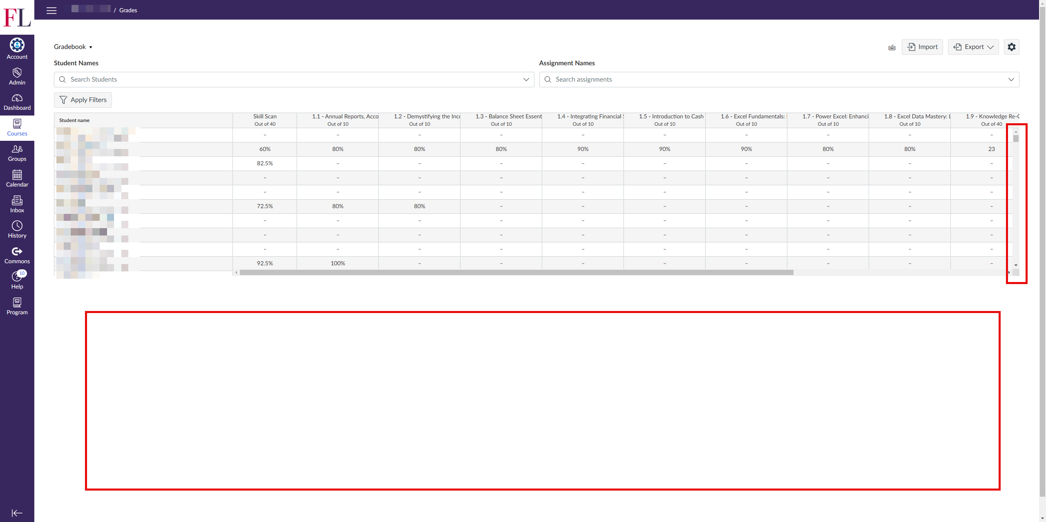
Task: Open Commons from sidebar
Action: (x=17, y=255)
